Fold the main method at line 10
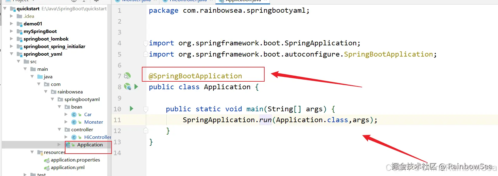 click(x=146, y=109)
